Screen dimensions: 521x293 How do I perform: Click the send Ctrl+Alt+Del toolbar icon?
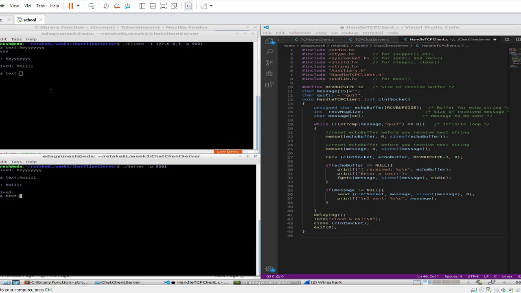click(91, 6)
